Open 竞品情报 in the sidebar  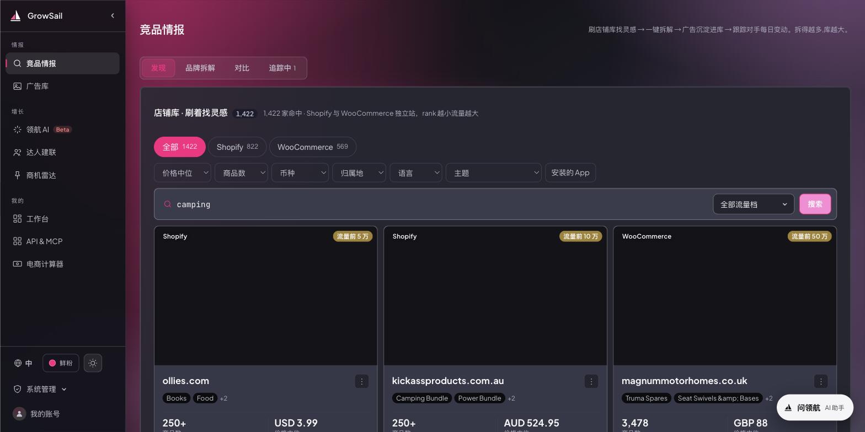(62, 63)
